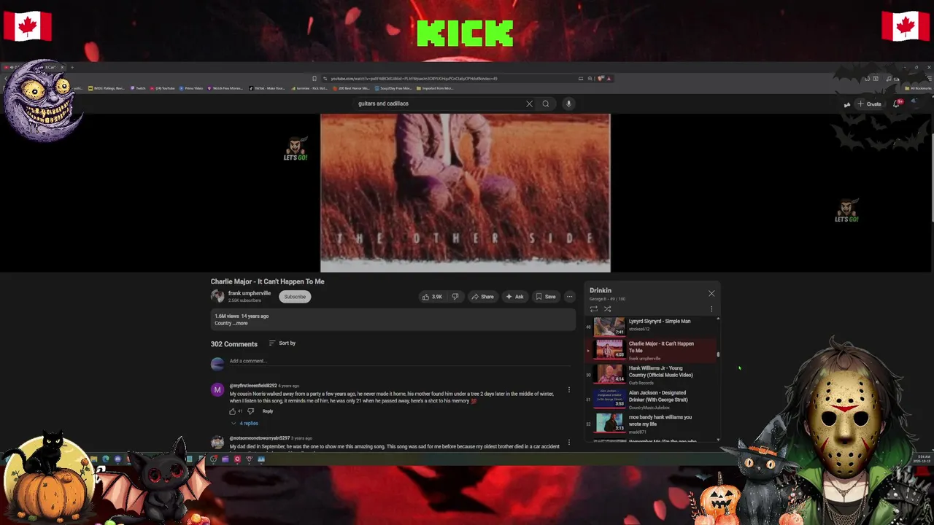Subscribe to frank umpherville
This screenshot has width=934, height=525.
coord(295,297)
